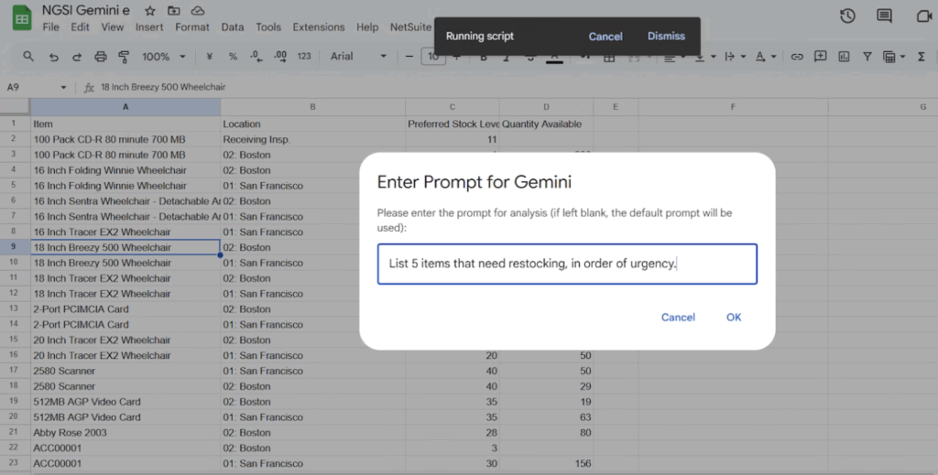Click OK in Gemini prompt dialog
Viewport: 938px width, 475px height.
click(x=734, y=318)
